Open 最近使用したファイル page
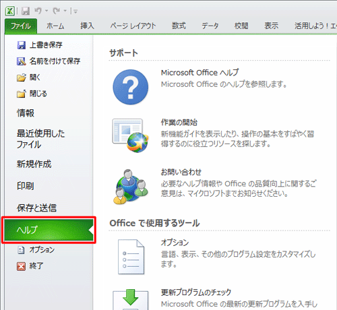 (x=40, y=139)
